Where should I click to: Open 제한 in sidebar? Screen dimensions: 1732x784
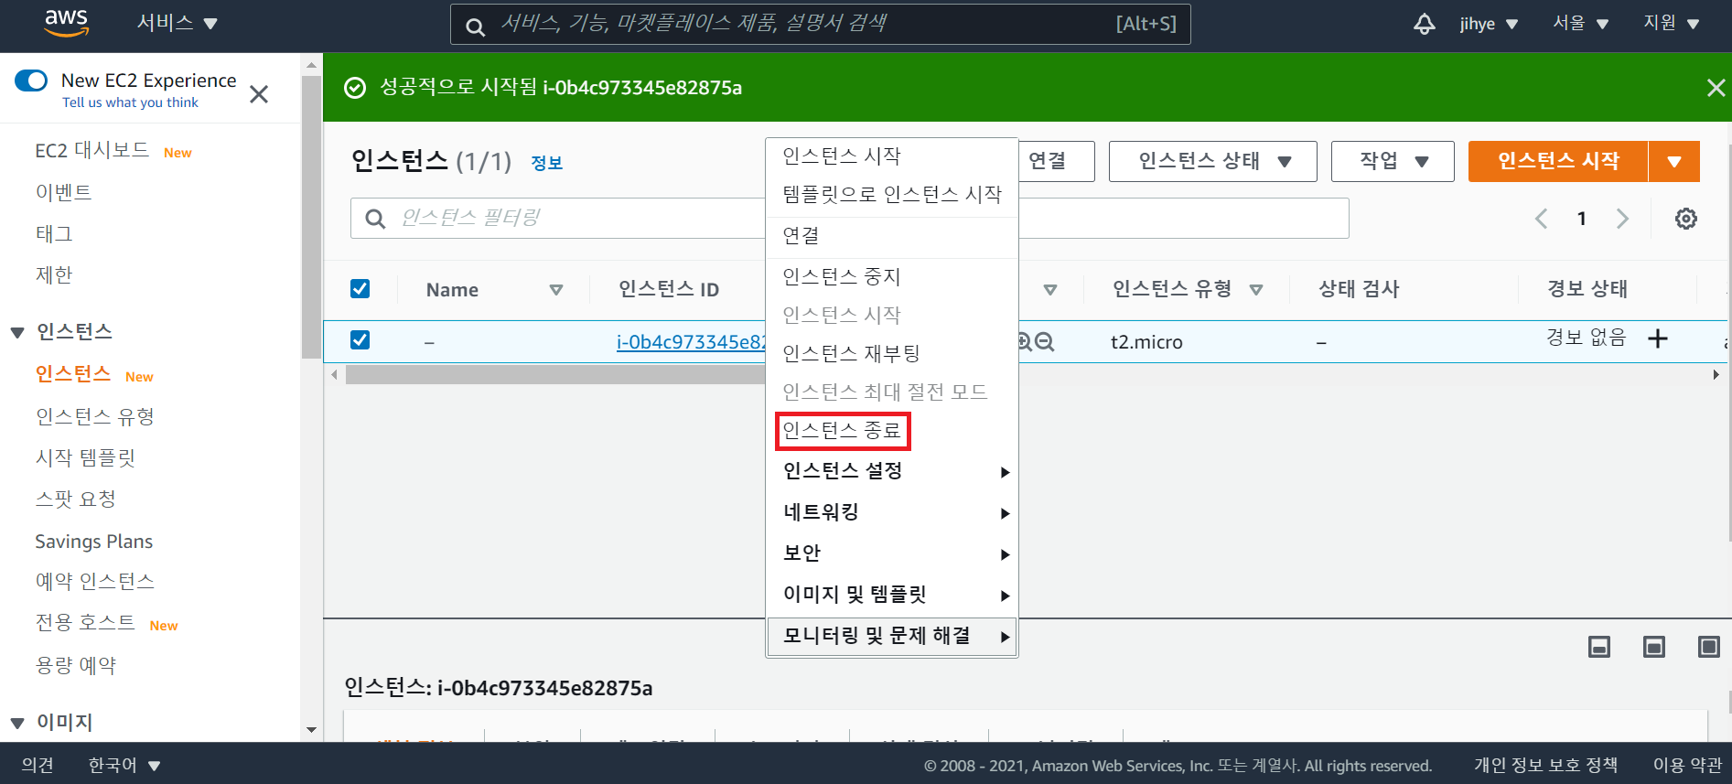click(54, 274)
